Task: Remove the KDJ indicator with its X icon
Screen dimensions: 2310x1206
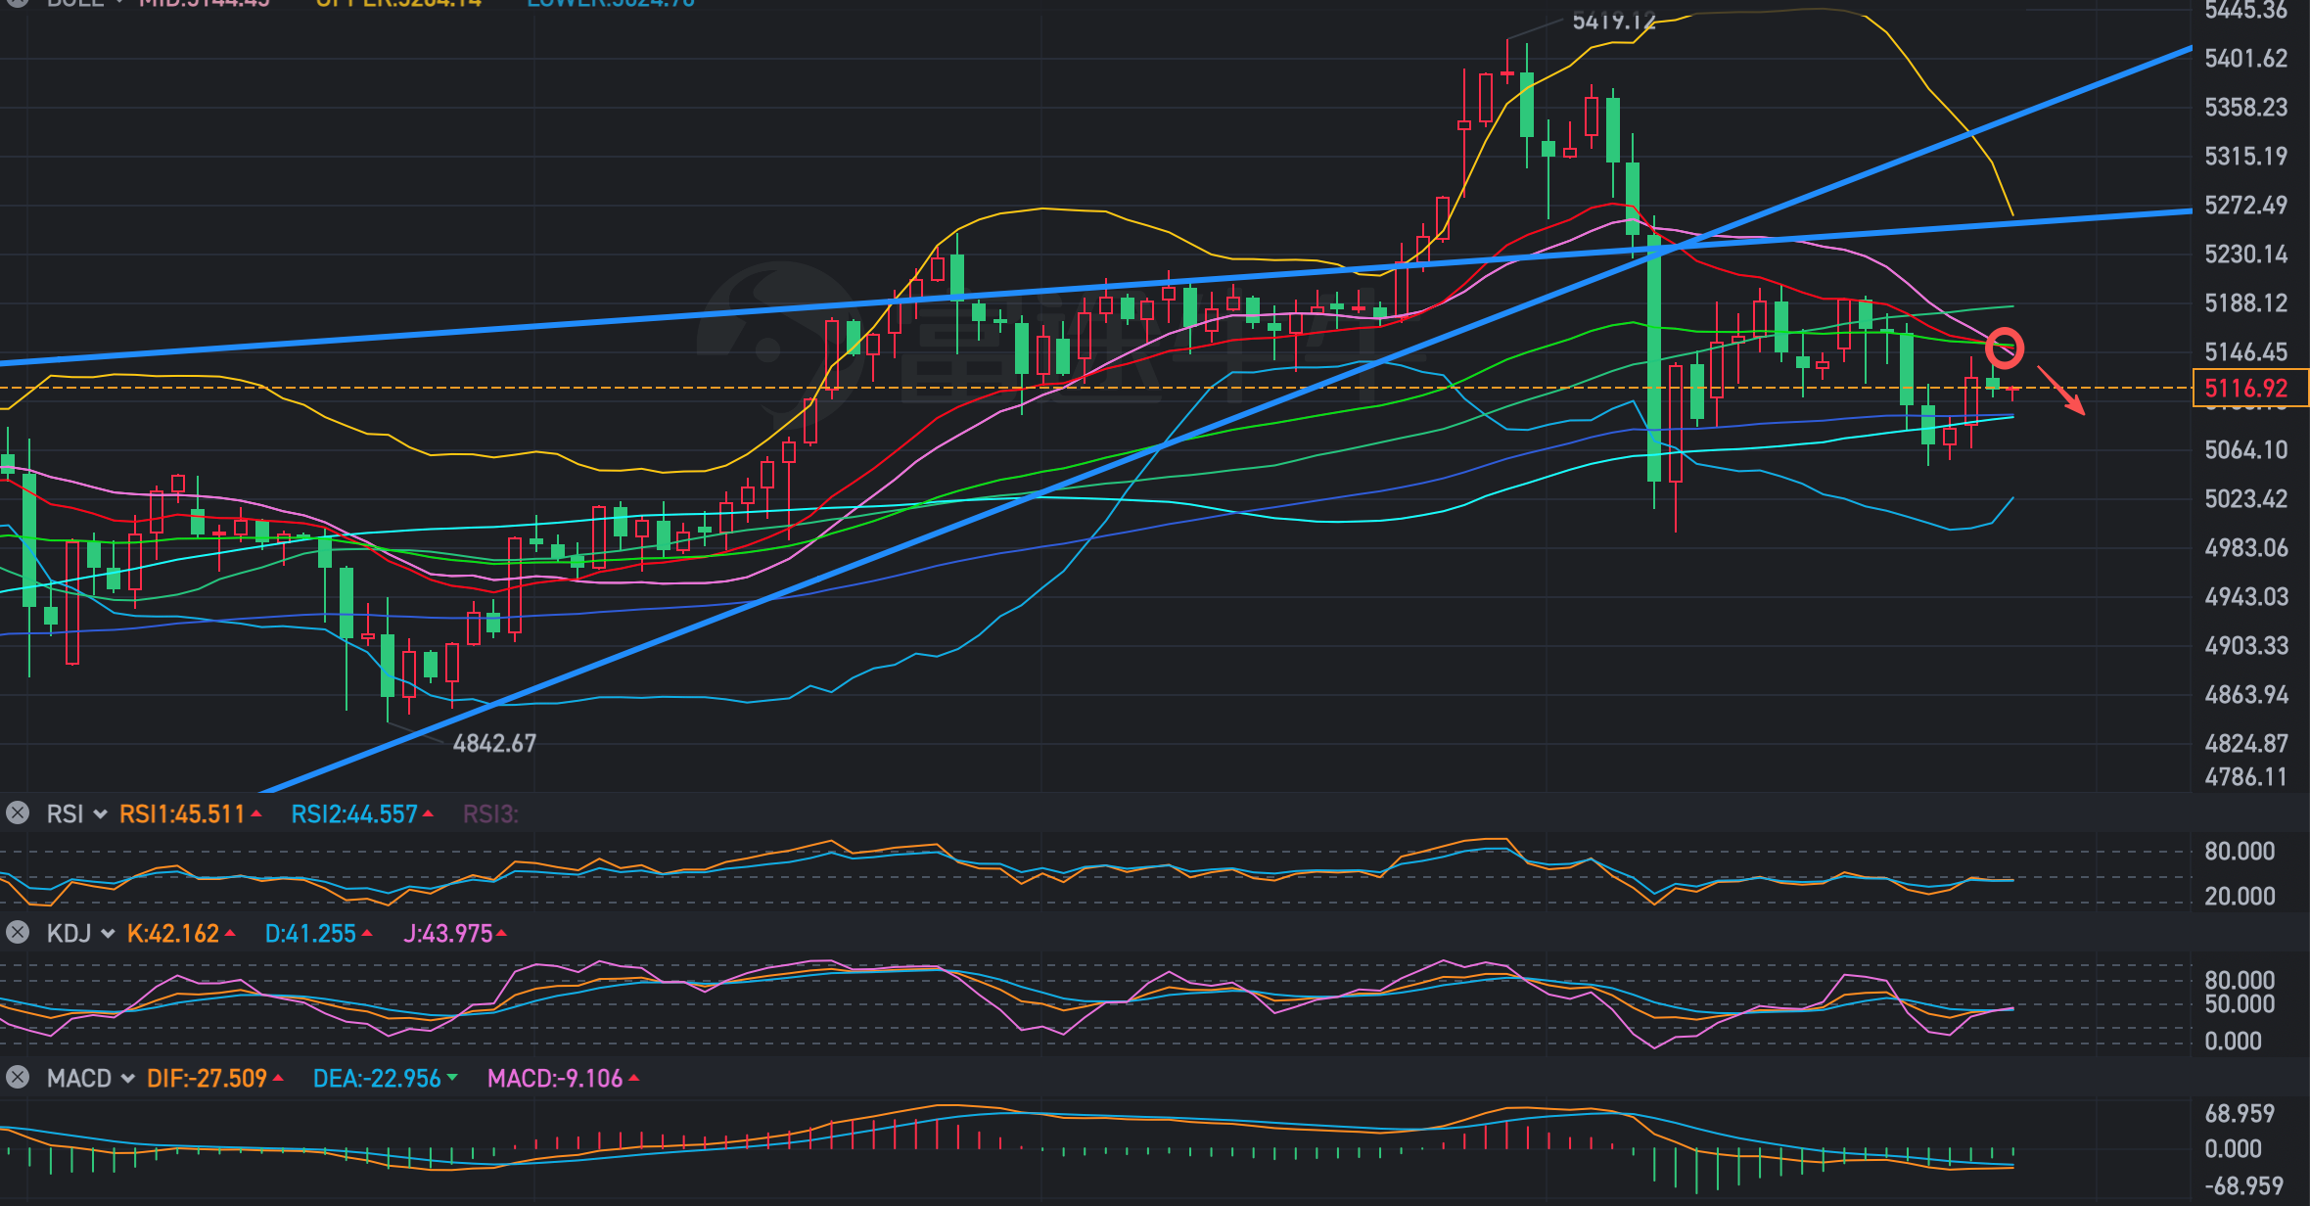Action: [18, 933]
